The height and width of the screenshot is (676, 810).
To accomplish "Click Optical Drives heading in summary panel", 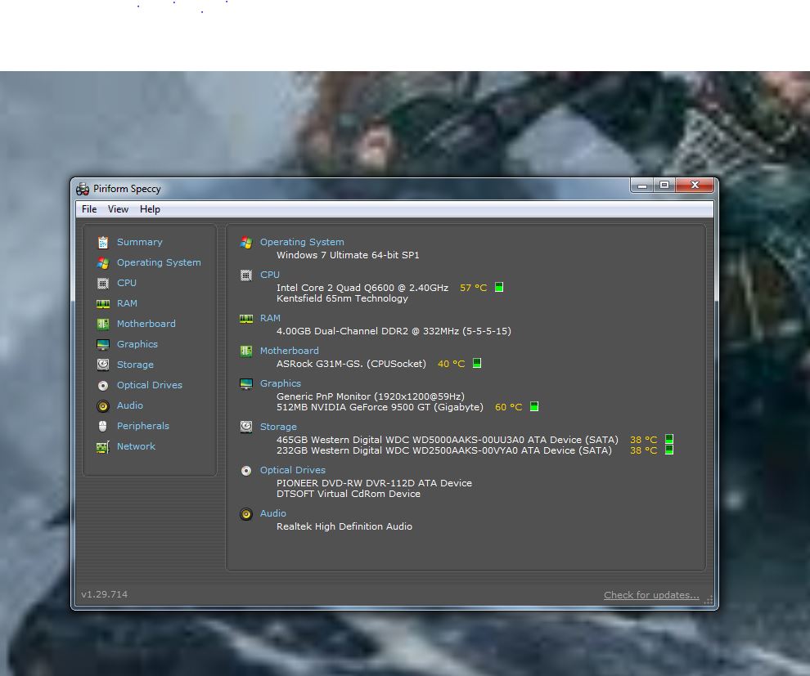I will tap(292, 470).
